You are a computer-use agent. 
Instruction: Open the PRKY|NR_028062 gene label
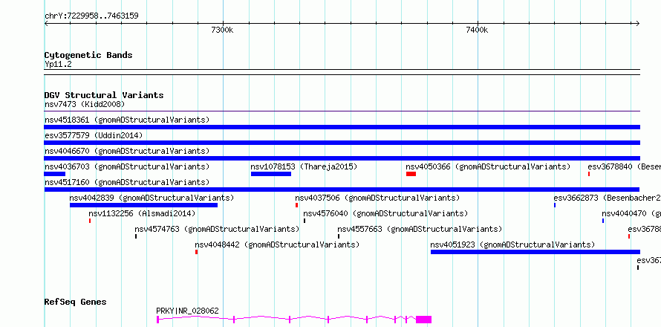pos(188,311)
